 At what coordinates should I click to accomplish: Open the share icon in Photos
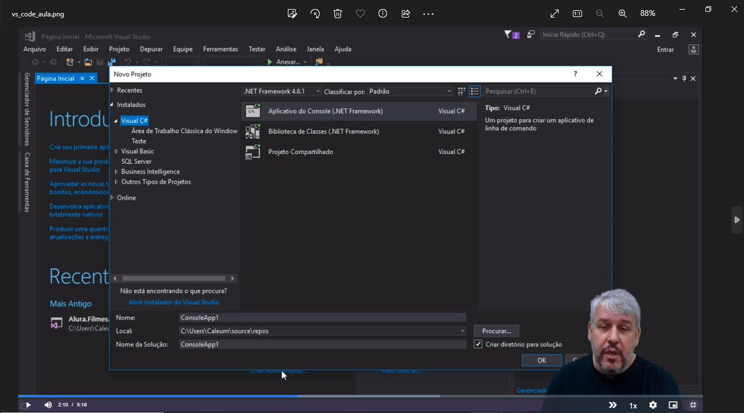(x=406, y=14)
